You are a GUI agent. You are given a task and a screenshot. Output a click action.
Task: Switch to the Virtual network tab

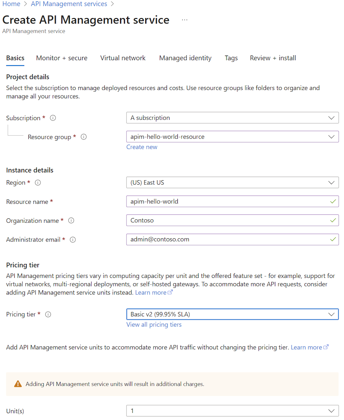point(123,58)
